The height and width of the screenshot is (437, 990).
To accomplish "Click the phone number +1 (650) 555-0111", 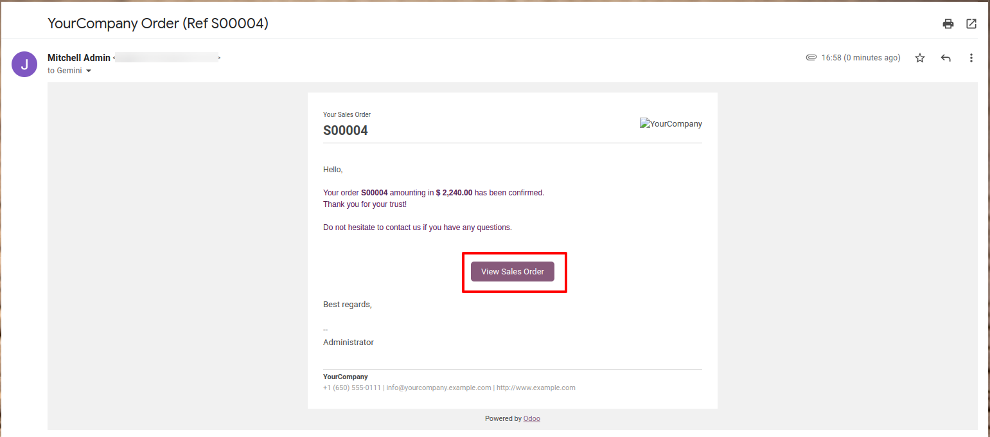I will point(352,388).
